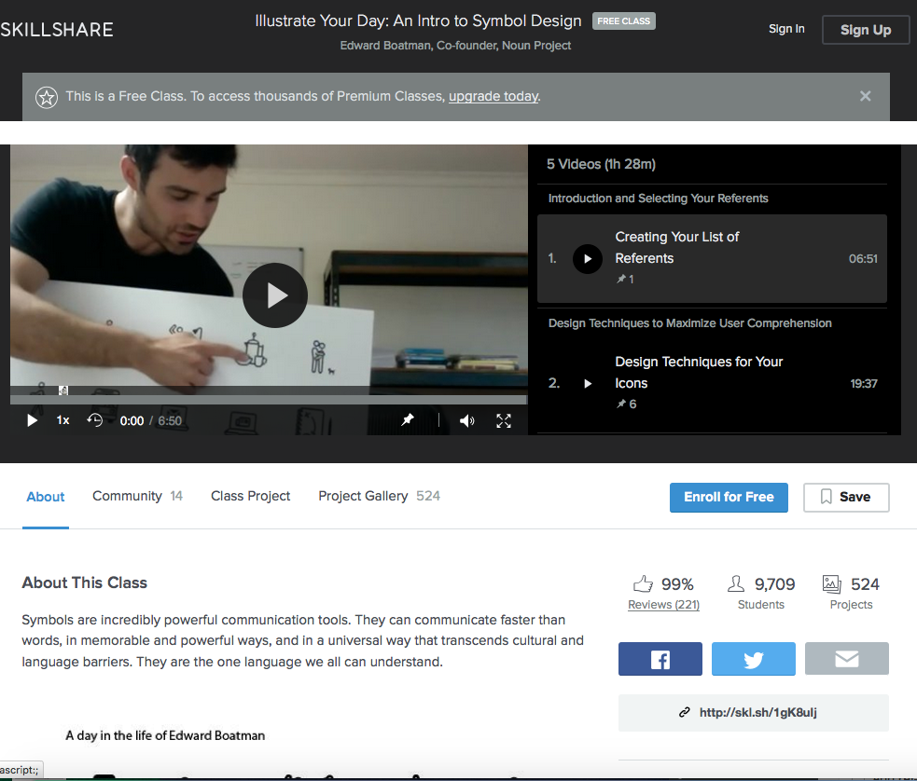Click the '5 Videos (1h 28m)' heading

pos(601,164)
